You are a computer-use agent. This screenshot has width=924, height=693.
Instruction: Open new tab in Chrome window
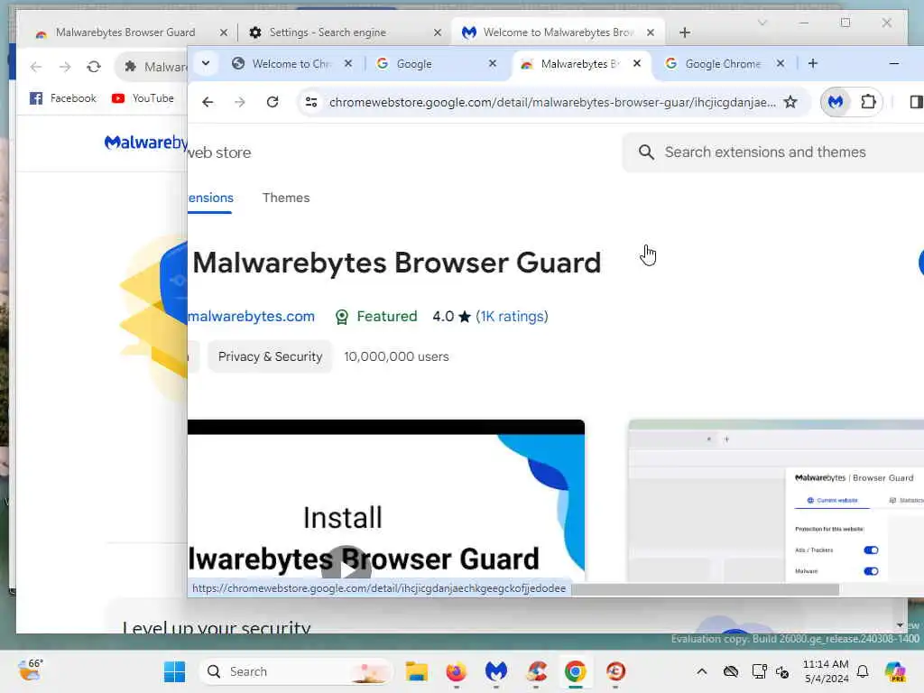point(813,64)
